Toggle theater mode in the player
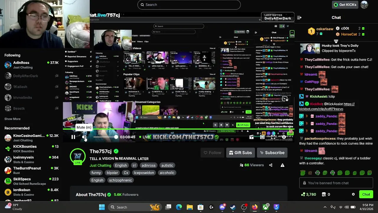The width and height of the screenshot is (378, 213). pyautogui.click(x=262, y=137)
